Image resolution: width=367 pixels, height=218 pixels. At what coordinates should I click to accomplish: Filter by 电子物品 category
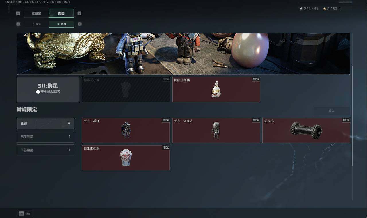[45, 137]
